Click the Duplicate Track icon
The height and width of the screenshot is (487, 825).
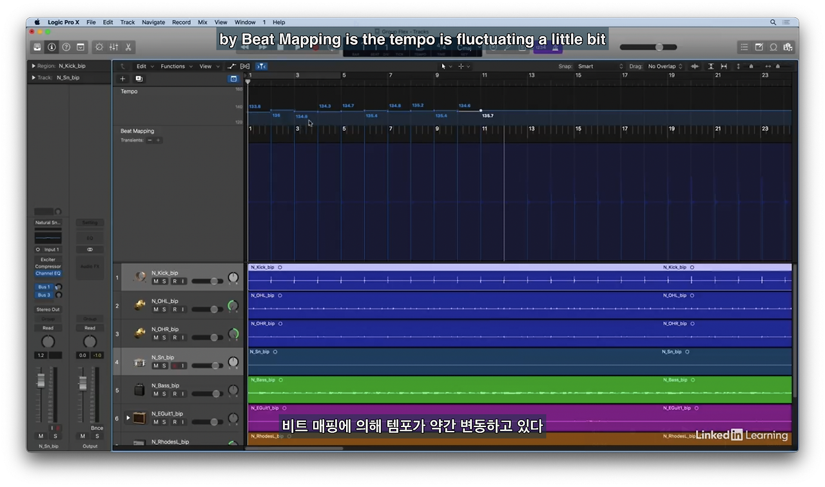point(139,79)
